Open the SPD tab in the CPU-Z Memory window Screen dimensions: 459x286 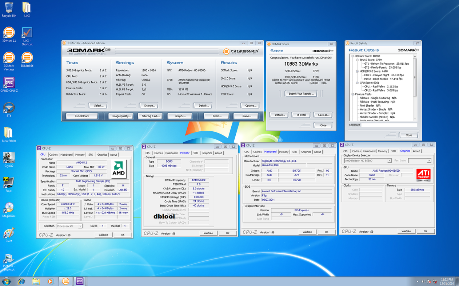point(196,153)
